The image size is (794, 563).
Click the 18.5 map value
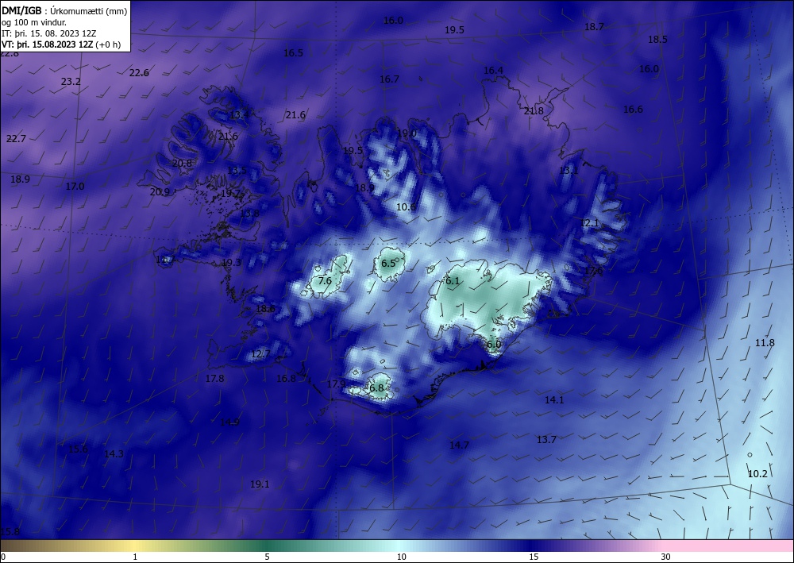click(x=657, y=40)
